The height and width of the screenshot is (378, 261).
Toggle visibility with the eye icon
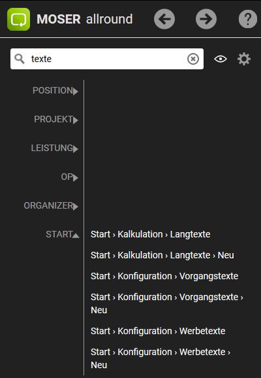click(x=221, y=59)
